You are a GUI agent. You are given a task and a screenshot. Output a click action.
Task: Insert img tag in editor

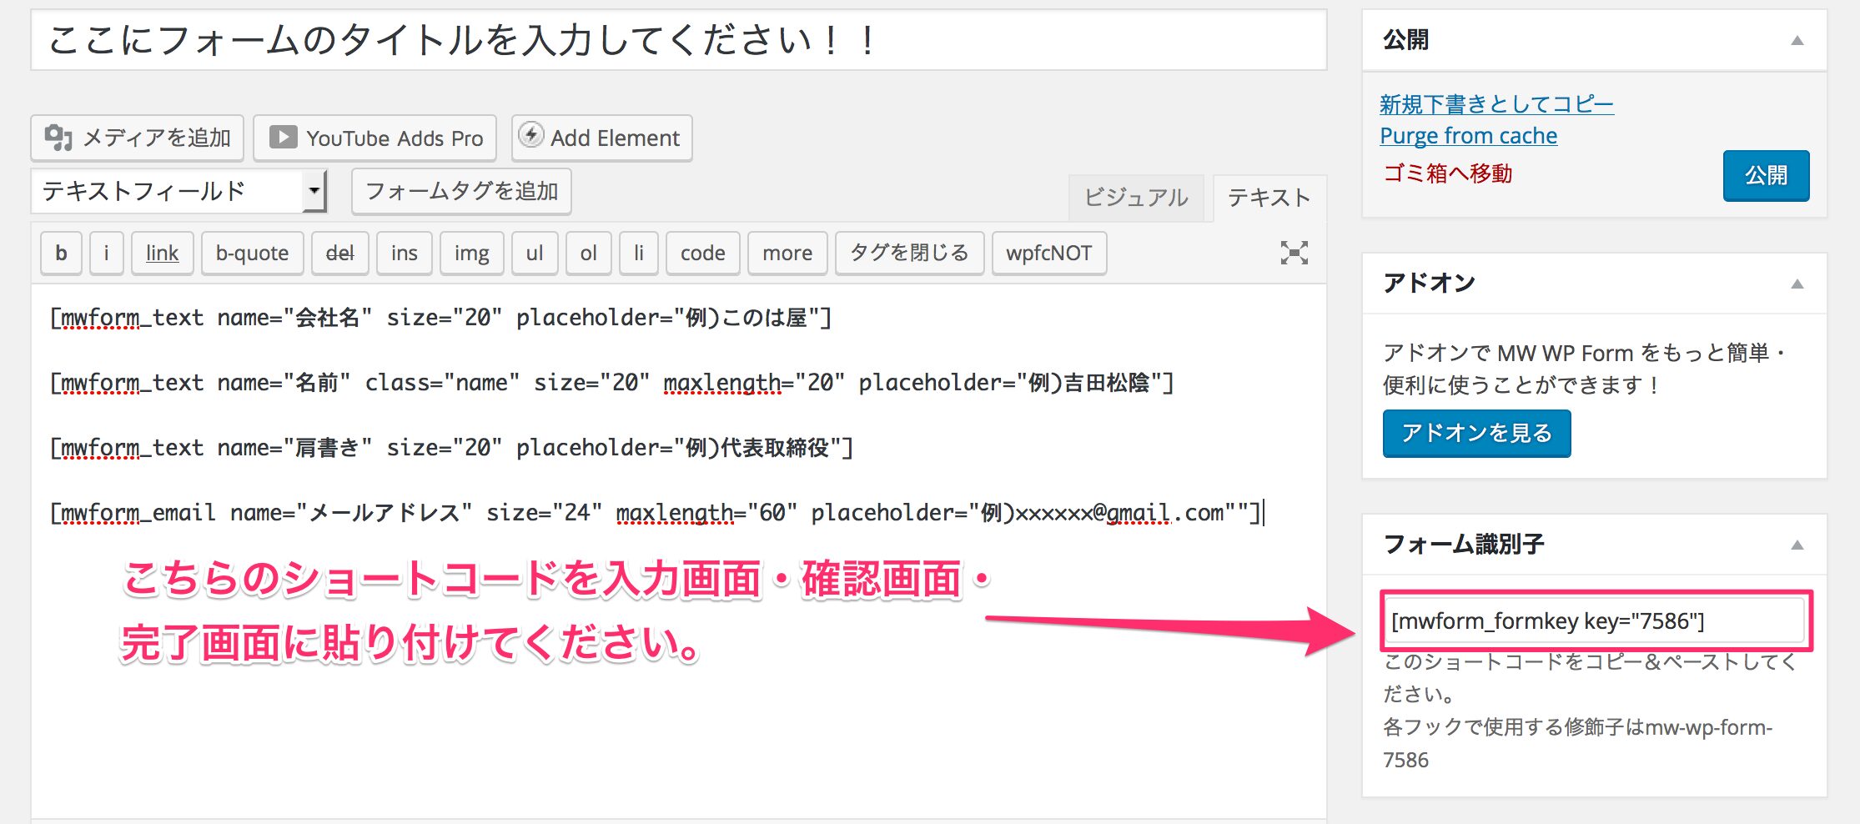471,253
